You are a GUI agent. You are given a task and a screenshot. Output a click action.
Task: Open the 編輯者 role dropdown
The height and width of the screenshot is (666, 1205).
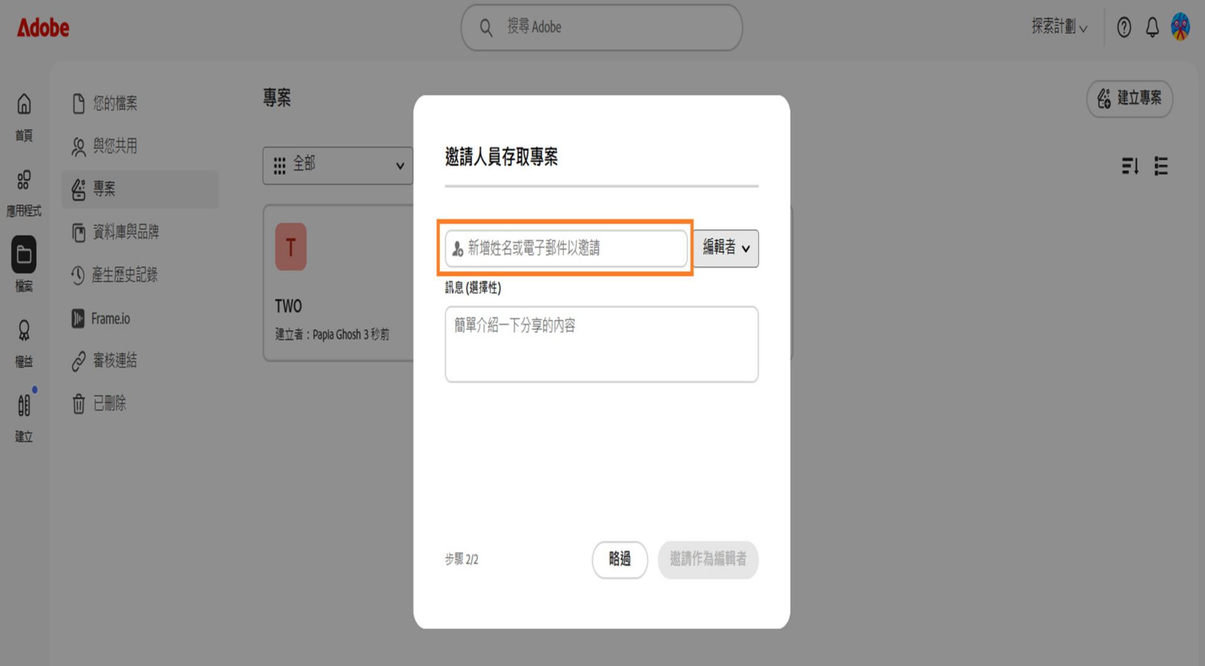click(726, 248)
